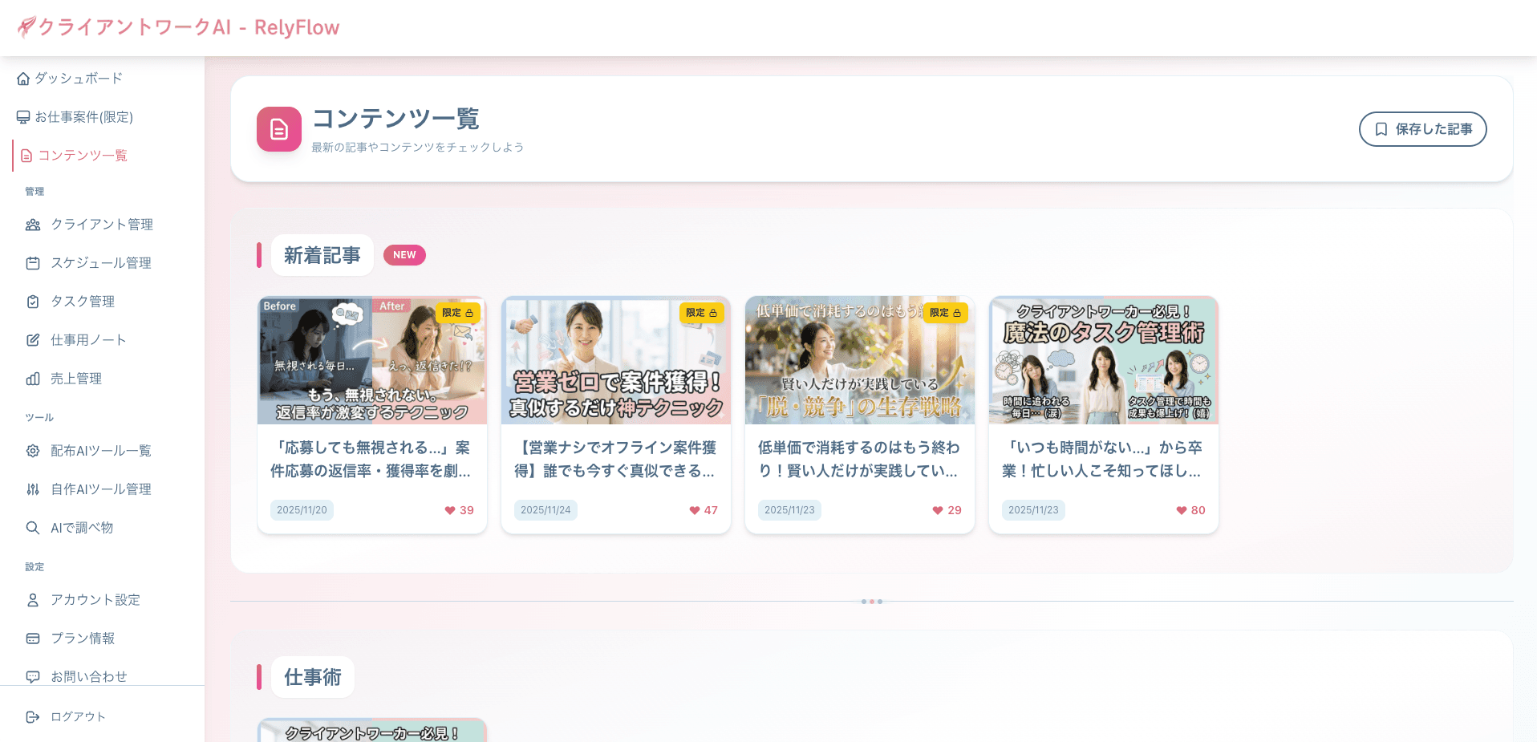Click the 限定 badge on the 営業ゼロ card

pyautogui.click(x=701, y=314)
